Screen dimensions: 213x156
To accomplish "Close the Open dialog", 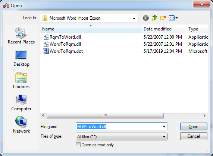I will [202, 4].
